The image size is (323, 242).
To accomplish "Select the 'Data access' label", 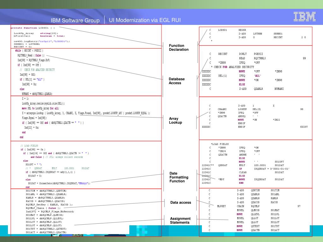I will click(181, 203).
